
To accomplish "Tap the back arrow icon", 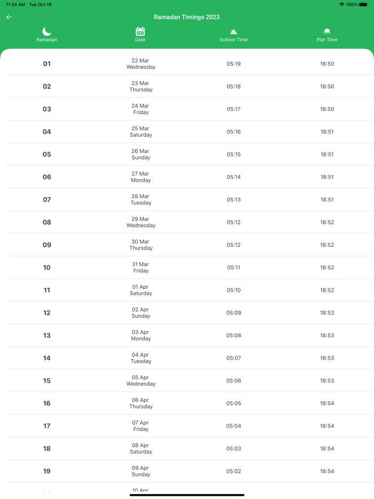I will point(9,17).
